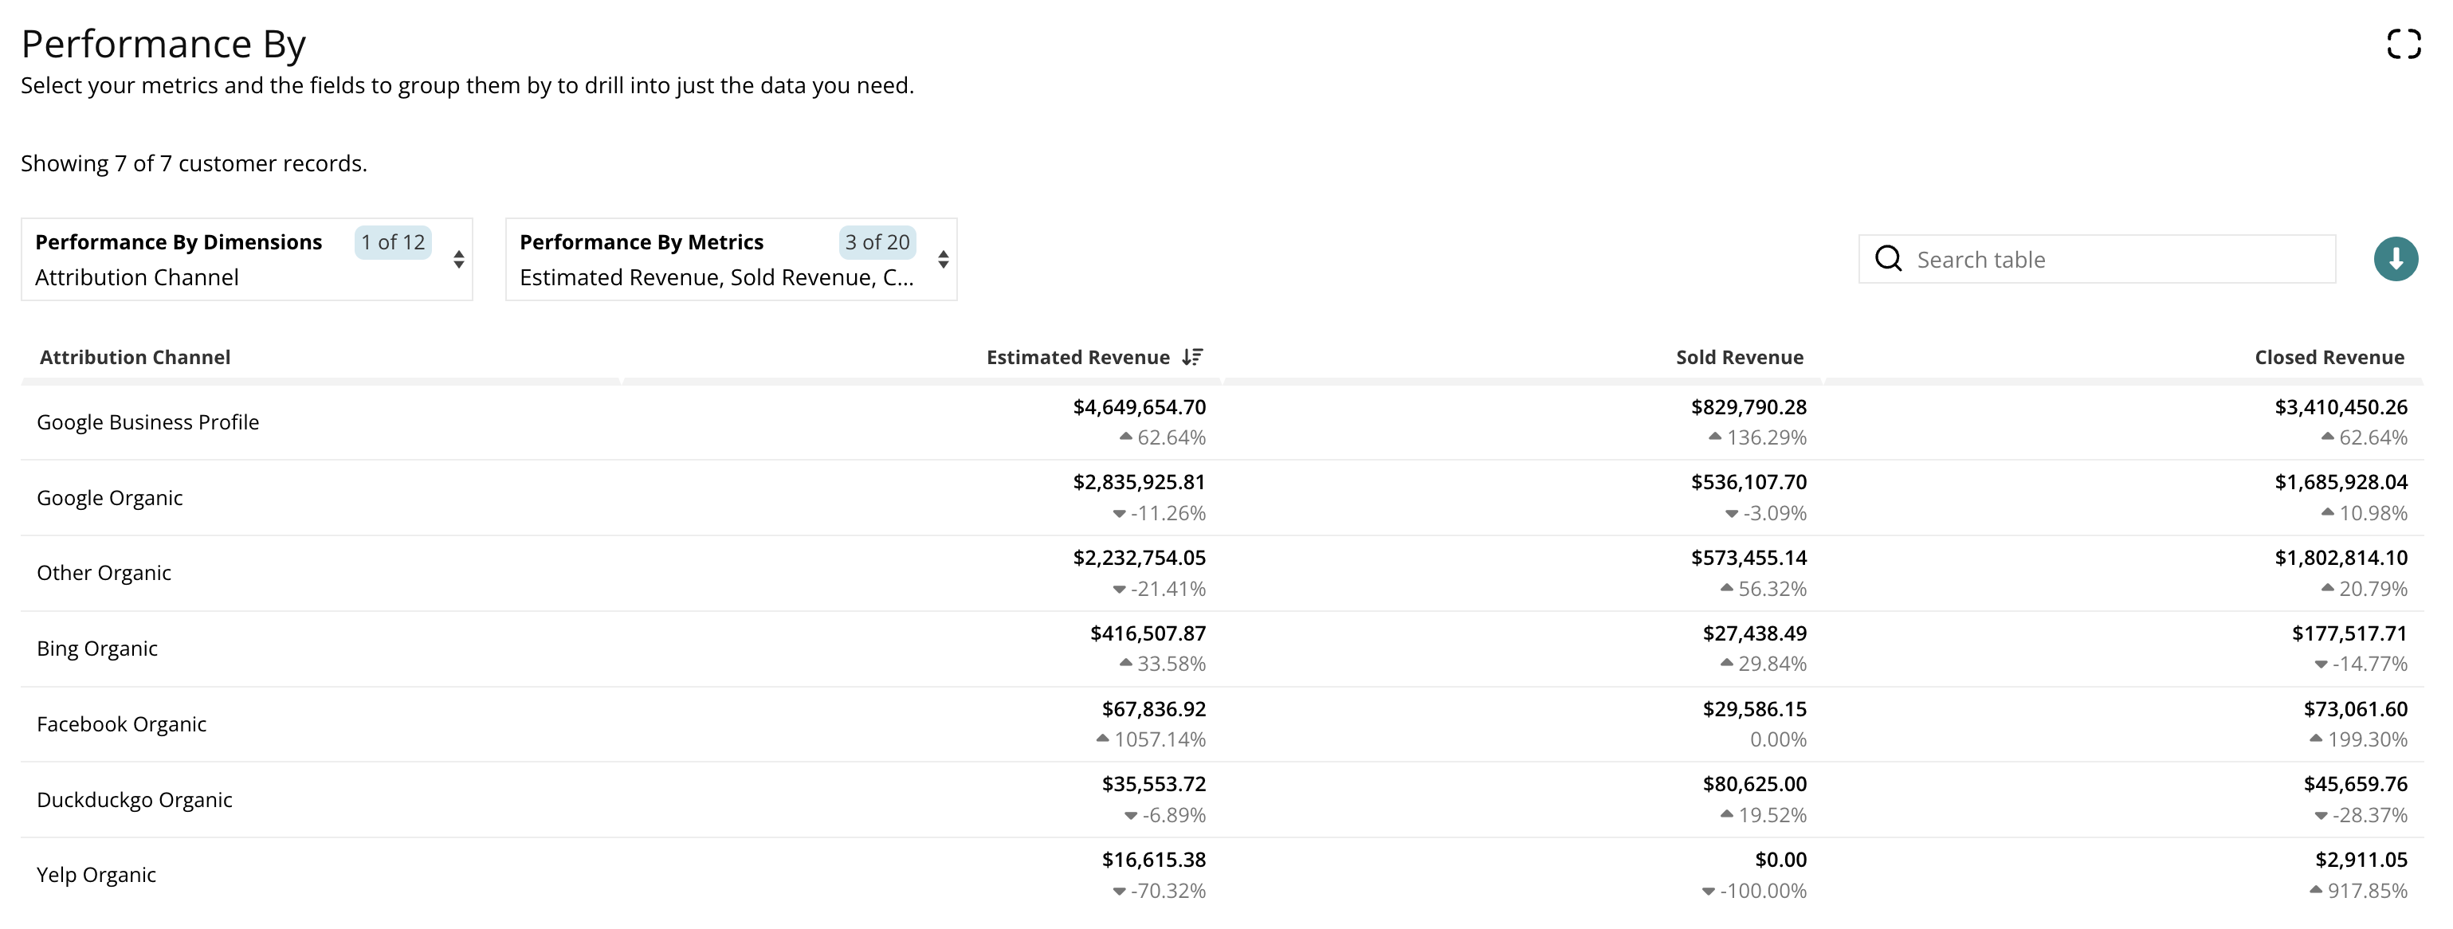Viewport: 2453px width, 929px height.
Task: Click the fullscreen expand icon
Action: 2403,44
